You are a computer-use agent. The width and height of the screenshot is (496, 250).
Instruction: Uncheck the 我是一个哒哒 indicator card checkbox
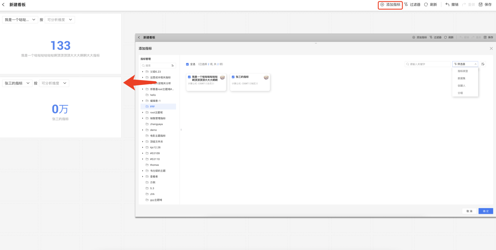189,77
